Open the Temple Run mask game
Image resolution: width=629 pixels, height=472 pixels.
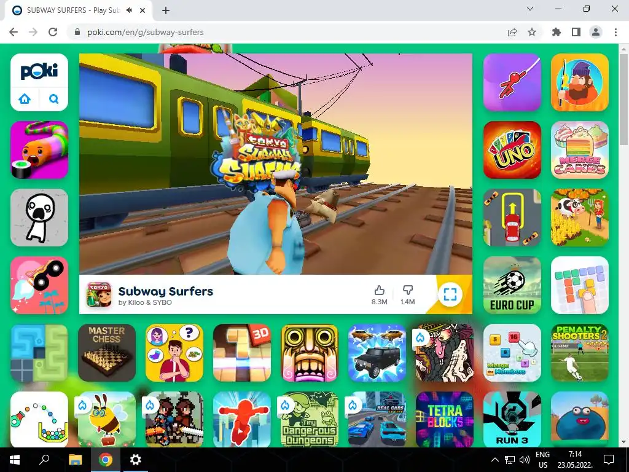click(310, 353)
